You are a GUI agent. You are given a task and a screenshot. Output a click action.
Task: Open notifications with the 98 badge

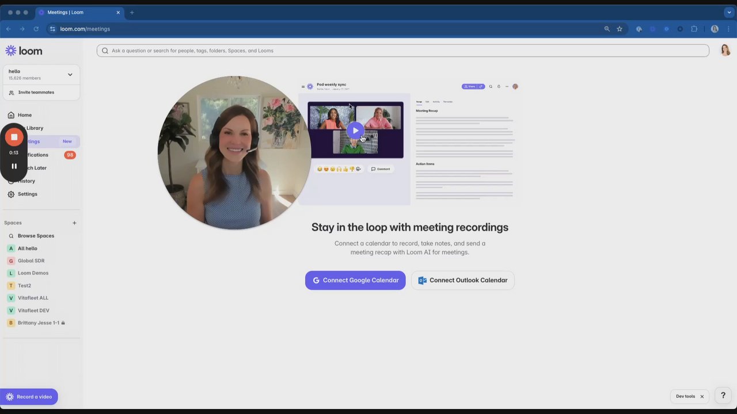(70, 155)
